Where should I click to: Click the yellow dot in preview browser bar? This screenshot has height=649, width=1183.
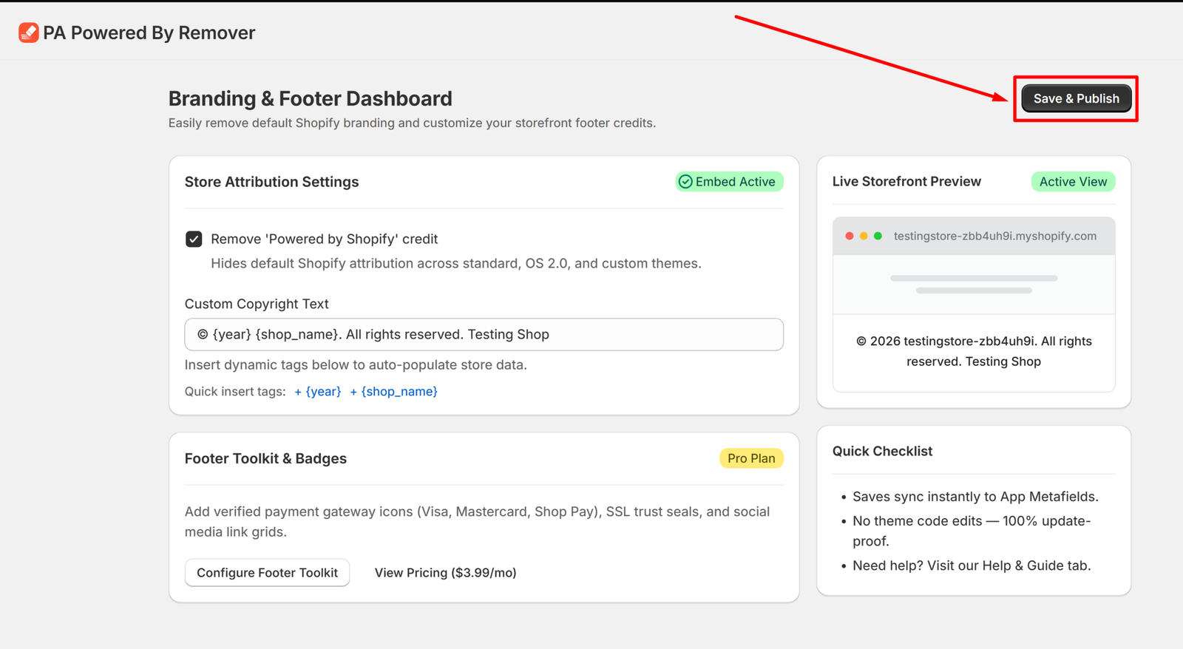(864, 236)
